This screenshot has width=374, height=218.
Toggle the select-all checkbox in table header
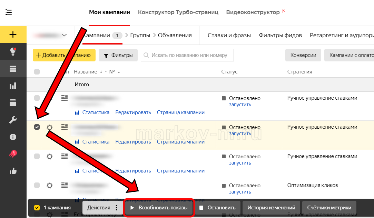37,72
